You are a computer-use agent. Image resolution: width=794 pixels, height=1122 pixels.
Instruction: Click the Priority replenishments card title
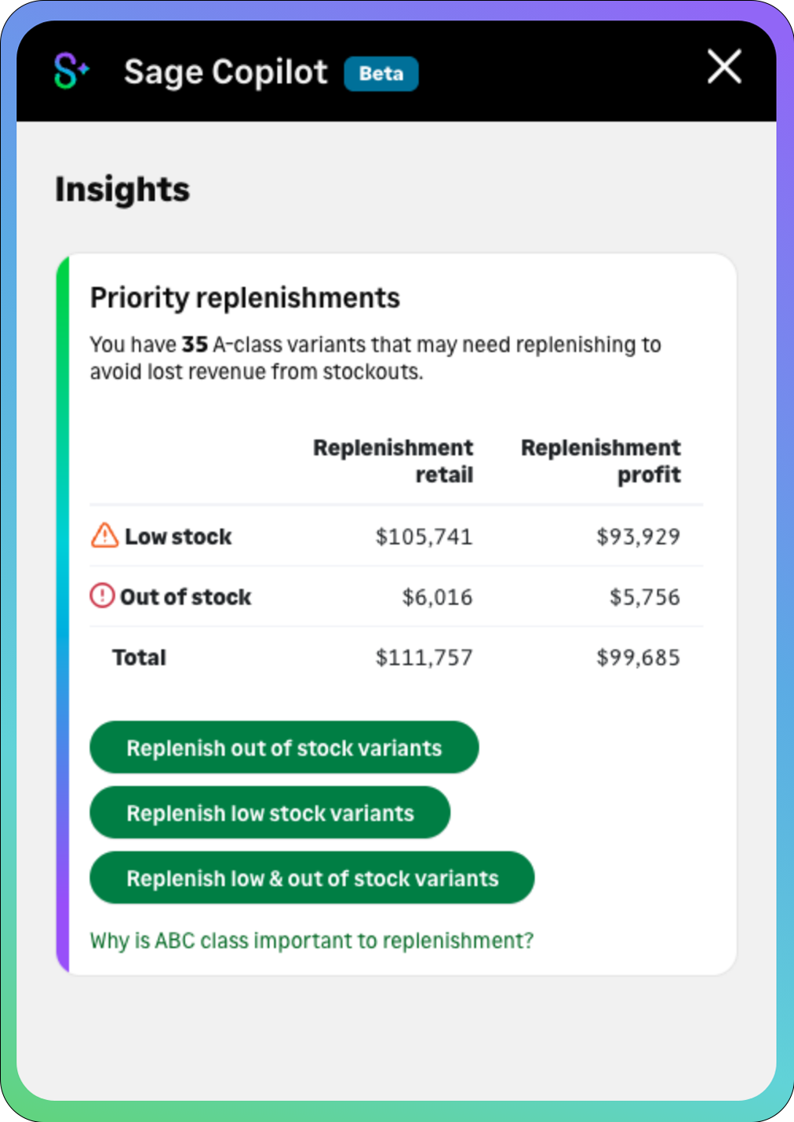click(x=245, y=297)
